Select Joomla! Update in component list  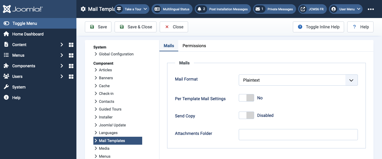click(x=112, y=125)
